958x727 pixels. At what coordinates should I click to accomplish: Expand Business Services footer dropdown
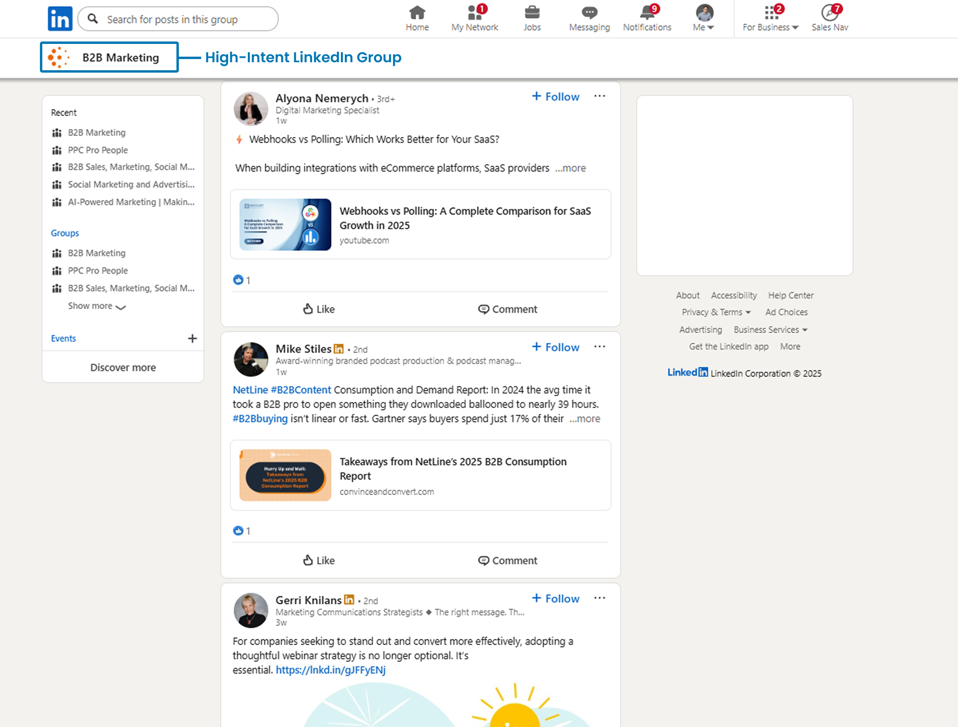click(x=770, y=330)
